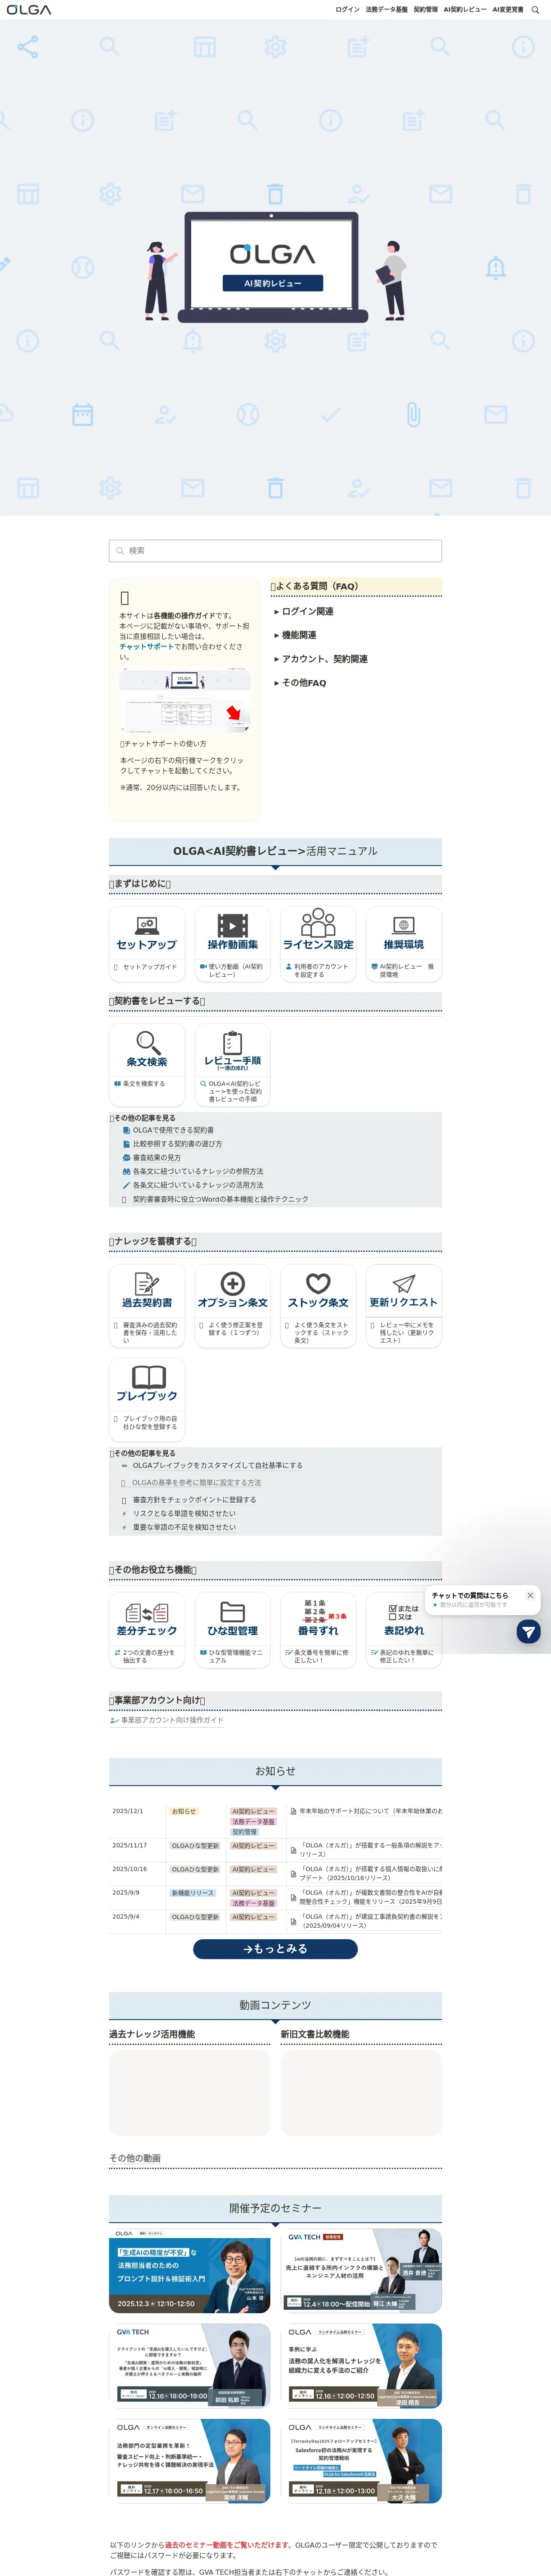The height and width of the screenshot is (2576, 551).
Task: Open article OLGAの基準を参考に簡単に設定する方法
Action: tap(196, 1483)
